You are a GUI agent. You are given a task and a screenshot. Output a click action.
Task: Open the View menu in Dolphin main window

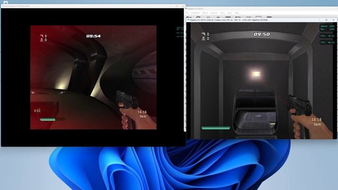230,13
